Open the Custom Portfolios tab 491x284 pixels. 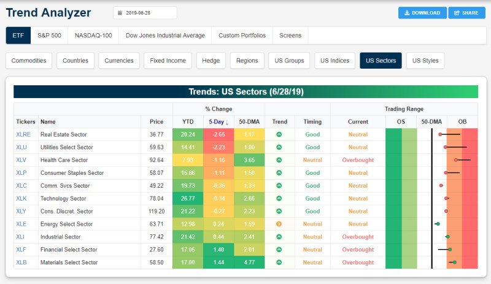click(x=242, y=36)
